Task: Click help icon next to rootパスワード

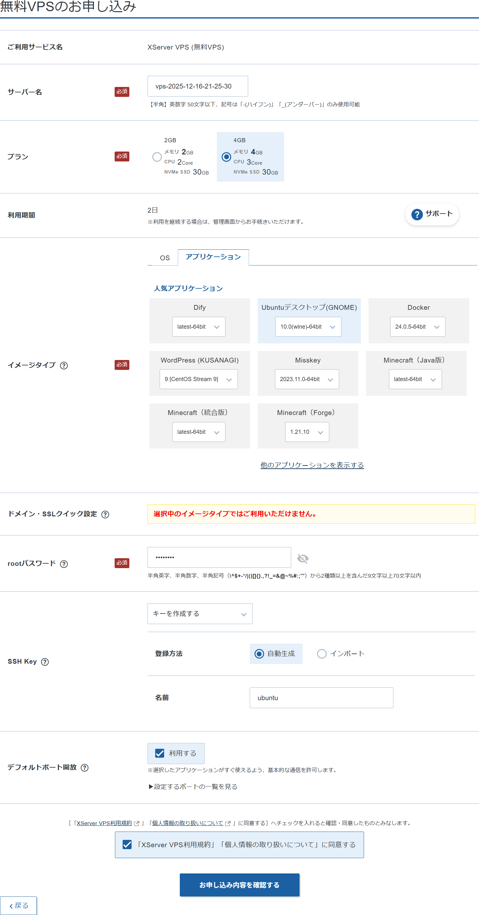Action: pos(64,564)
